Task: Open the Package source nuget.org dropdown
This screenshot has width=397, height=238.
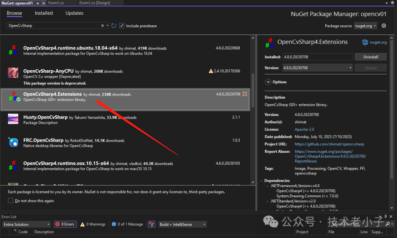Action: point(366,26)
